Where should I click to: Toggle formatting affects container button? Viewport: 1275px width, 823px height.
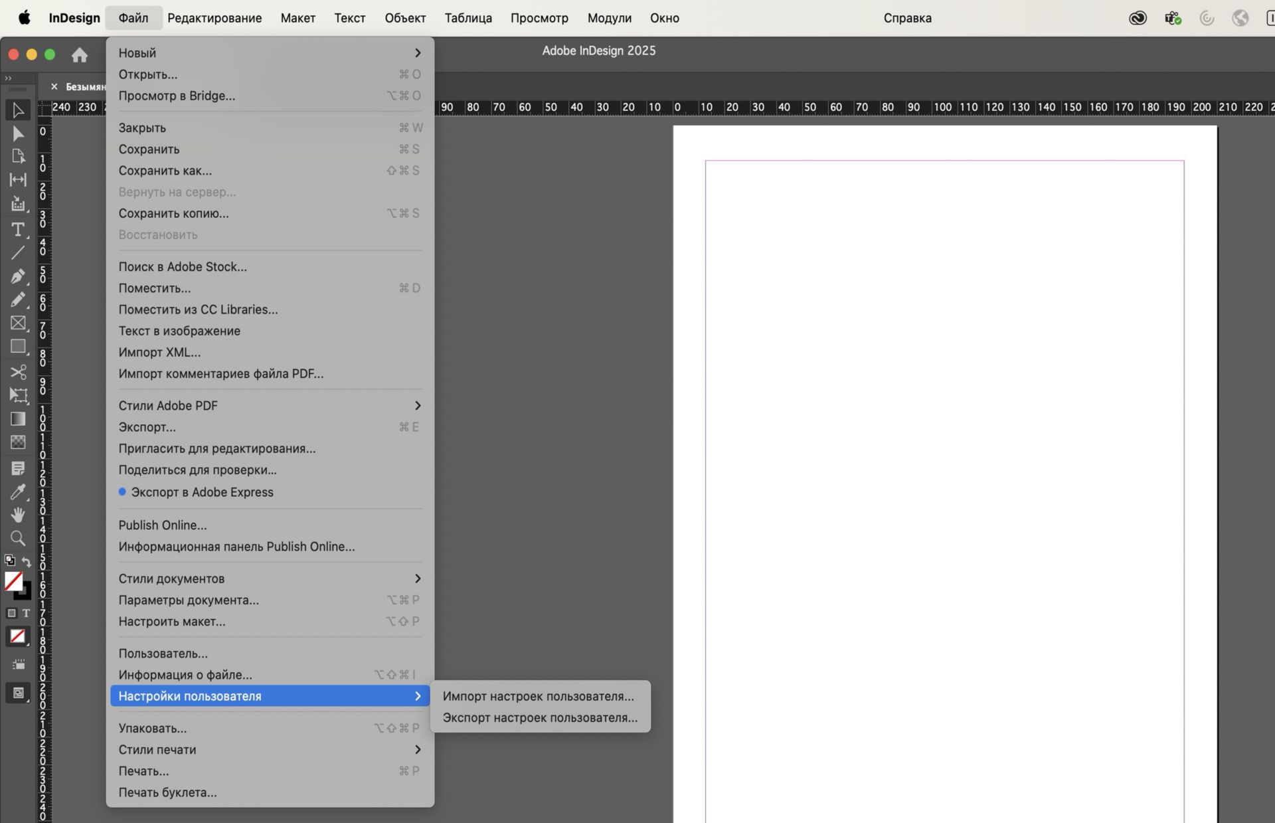(x=11, y=613)
